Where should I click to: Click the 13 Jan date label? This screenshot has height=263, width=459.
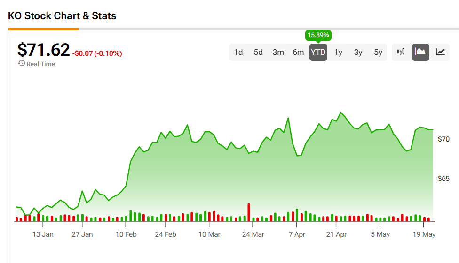coord(43,234)
